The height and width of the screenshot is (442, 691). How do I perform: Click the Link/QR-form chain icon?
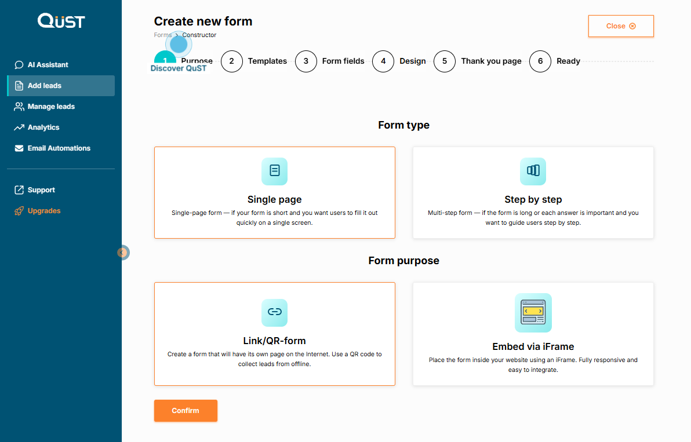click(274, 312)
